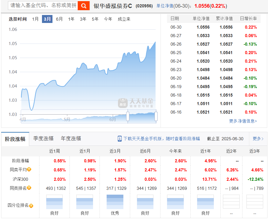Open 更多净值信息 link
The height and width of the screenshot is (219, 268).
pyautogui.click(x=243, y=121)
